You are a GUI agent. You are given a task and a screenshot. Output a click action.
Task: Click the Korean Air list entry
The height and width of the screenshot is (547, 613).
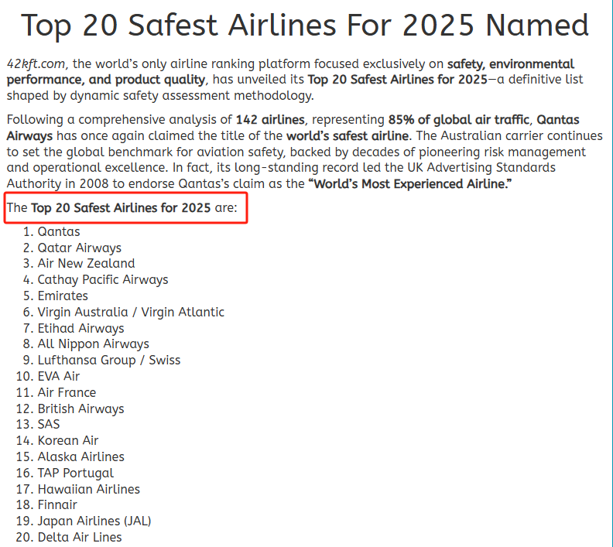coord(68,441)
